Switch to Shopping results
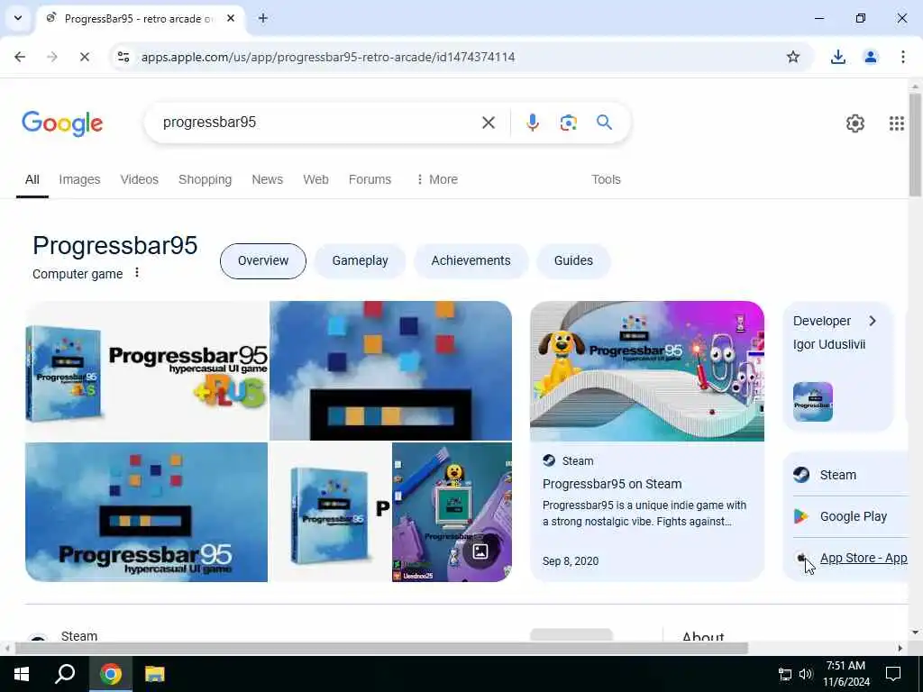 tap(205, 179)
